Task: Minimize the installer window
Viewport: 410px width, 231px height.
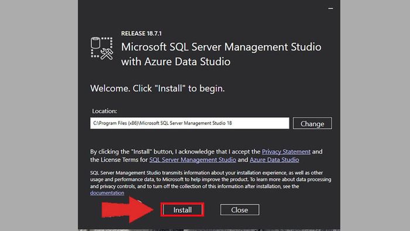Action: point(330,8)
